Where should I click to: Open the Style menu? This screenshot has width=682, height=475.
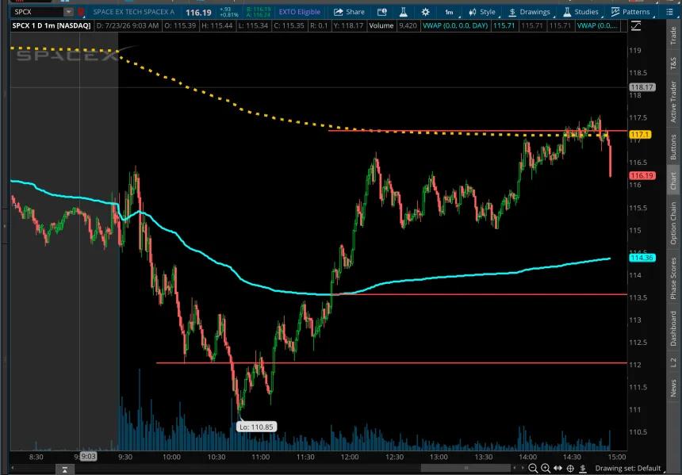pos(482,12)
